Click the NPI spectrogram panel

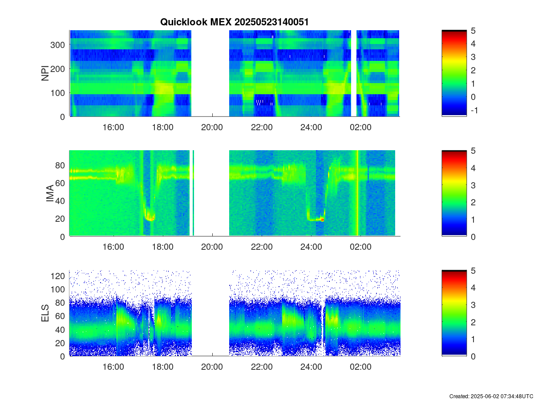235,73
